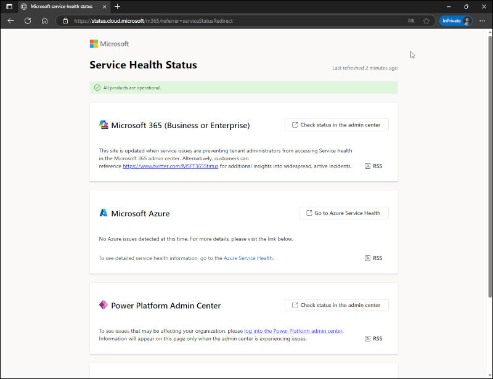The height and width of the screenshot is (379, 493).
Task: Restore down the browser window
Action: click(467, 6)
